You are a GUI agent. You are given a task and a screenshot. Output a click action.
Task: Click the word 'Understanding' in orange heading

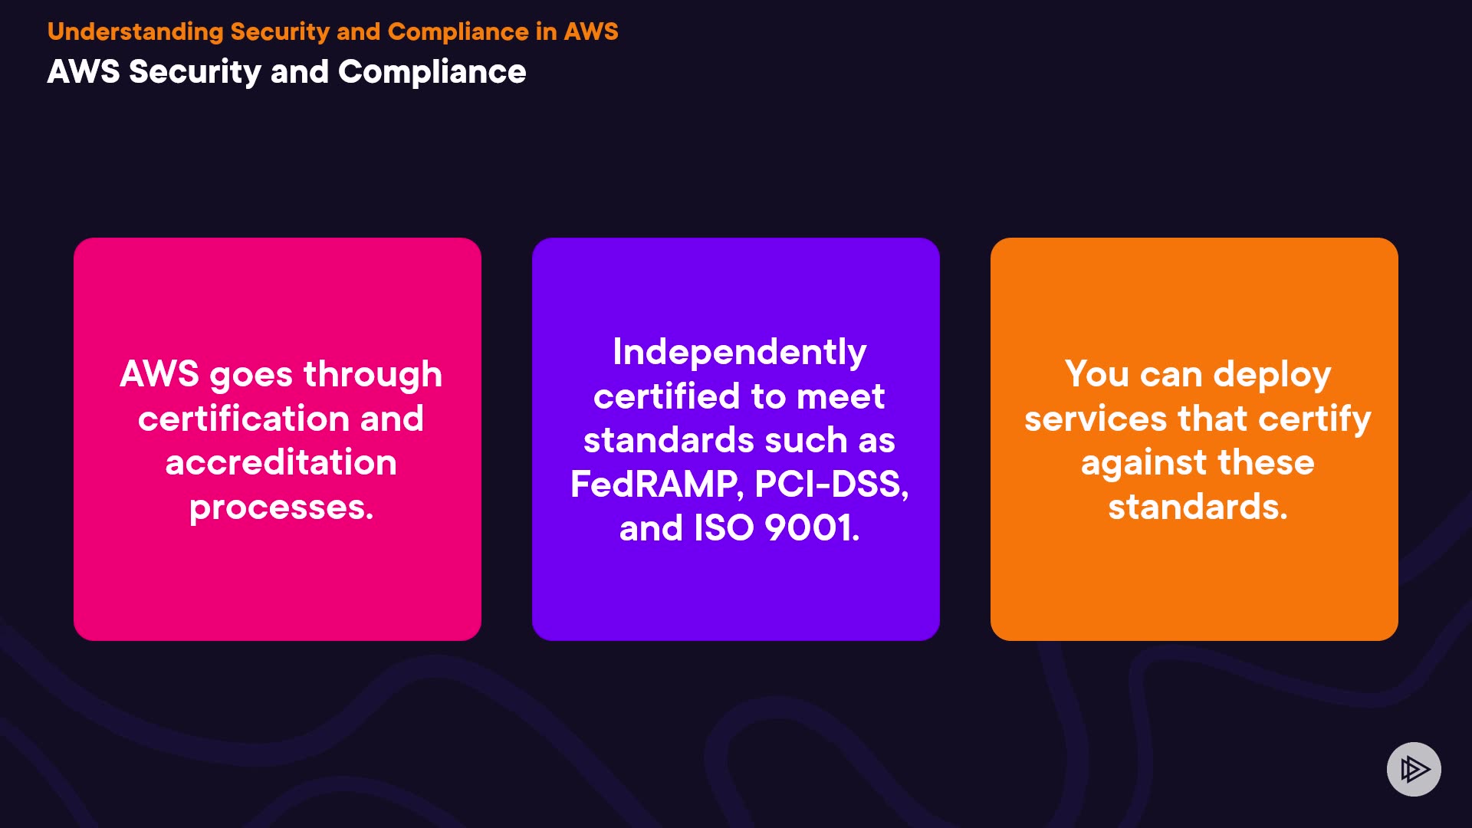click(x=135, y=31)
